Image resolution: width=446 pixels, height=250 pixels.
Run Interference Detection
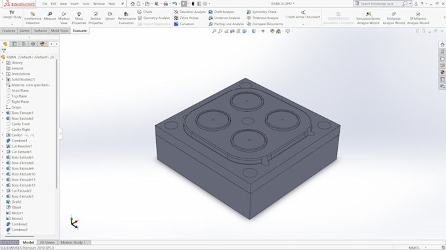point(33,18)
